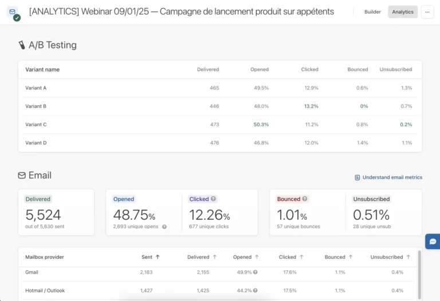Open the chat support widget
Screen dimensions: 440x301
pyautogui.click(x=433, y=241)
